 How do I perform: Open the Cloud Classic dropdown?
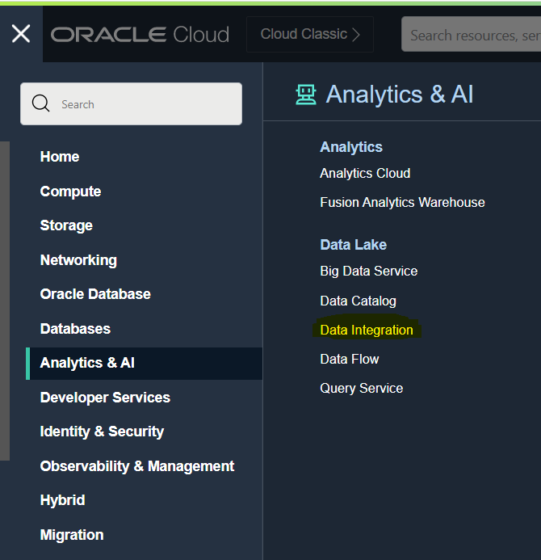310,35
